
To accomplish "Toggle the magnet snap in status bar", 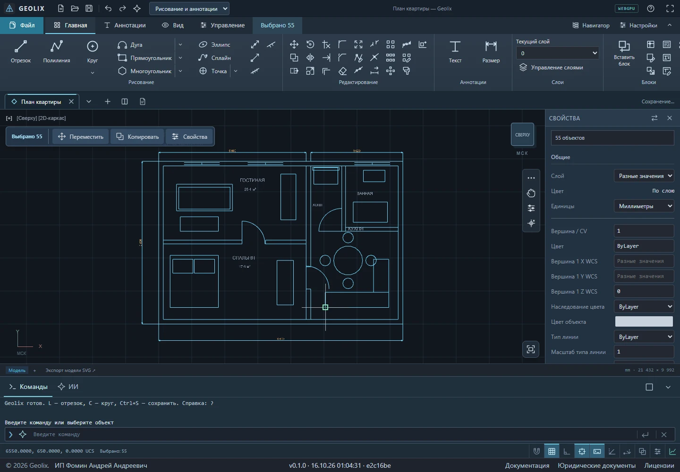I will coord(536,451).
